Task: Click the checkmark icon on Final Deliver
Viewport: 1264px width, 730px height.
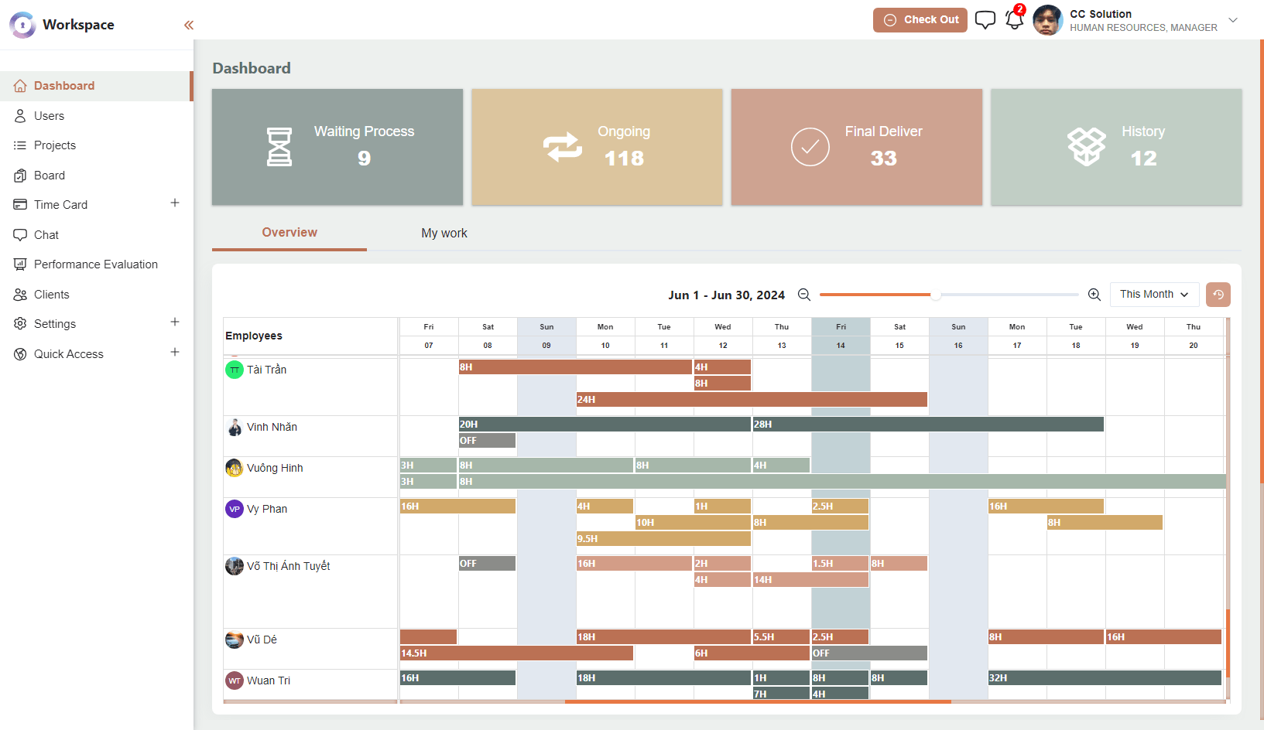Action: (x=810, y=147)
